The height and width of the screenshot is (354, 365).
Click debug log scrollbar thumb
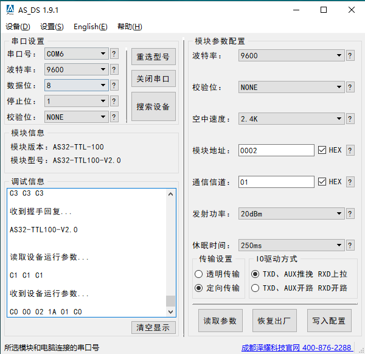170,301
